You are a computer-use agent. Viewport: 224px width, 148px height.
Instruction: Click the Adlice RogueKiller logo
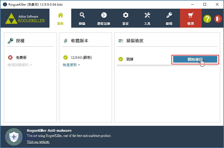(25, 18)
